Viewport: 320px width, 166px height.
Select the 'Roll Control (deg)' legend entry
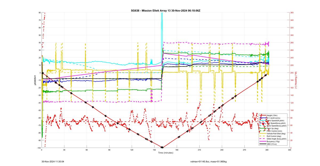pos(274,136)
